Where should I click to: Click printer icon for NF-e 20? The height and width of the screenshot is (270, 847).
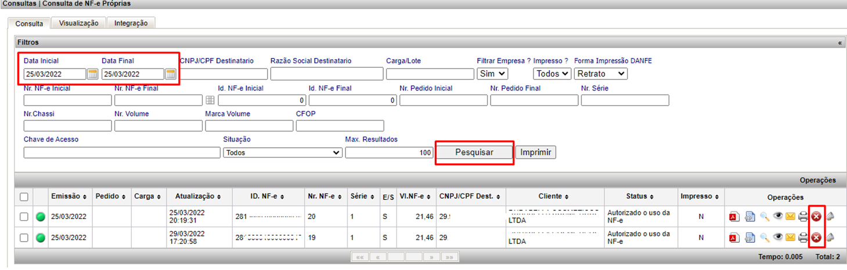coord(803,217)
